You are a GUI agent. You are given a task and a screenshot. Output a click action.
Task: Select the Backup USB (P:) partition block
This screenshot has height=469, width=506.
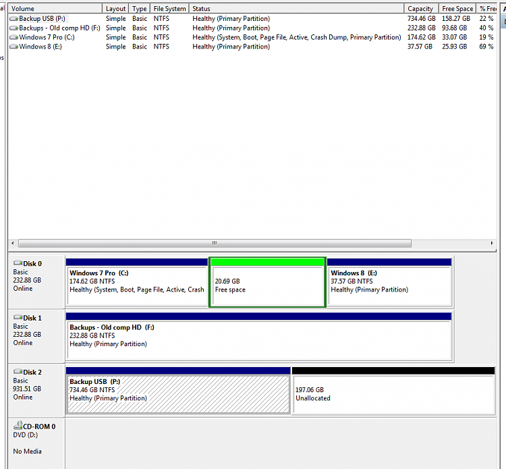tap(178, 391)
